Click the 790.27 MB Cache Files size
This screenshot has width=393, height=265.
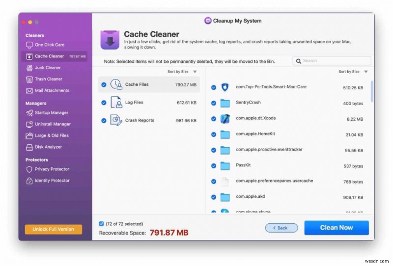tap(186, 85)
